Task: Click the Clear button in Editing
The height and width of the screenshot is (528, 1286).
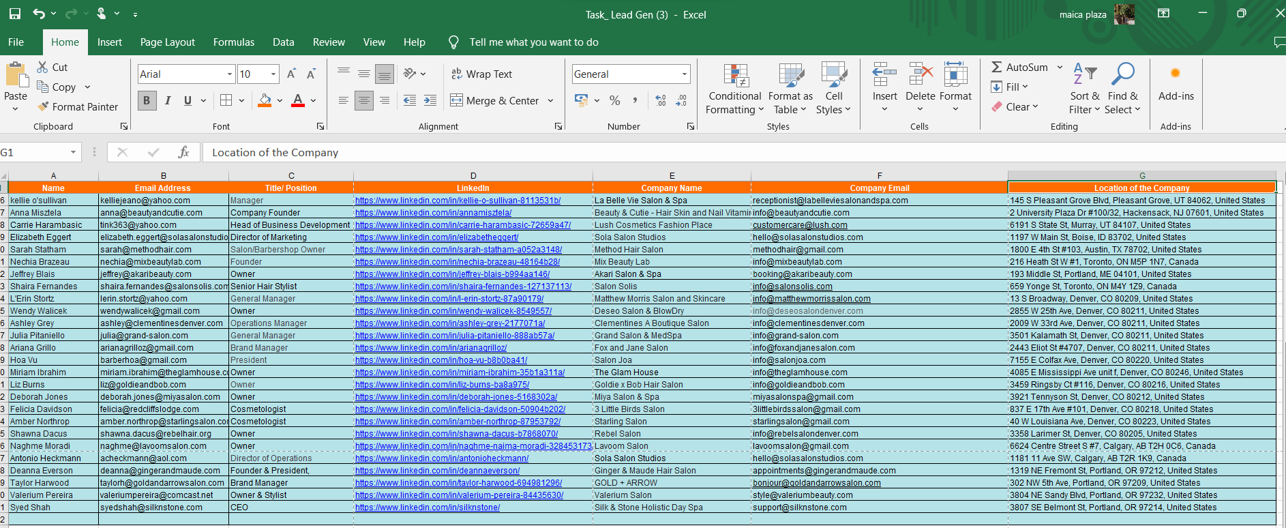Action: (x=1015, y=106)
